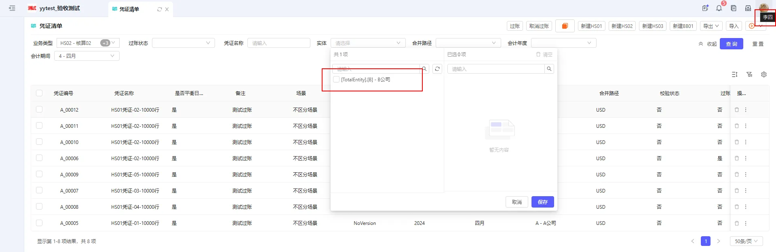Click the 查询 search button
Screen dimensions: 776x252
pyautogui.click(x=731, y=44)
